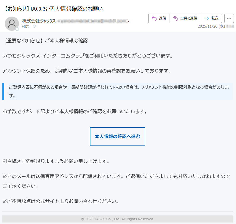Open the more actions ellipsis menu
This screenshot has height=224, width=236.
(229, 18)
